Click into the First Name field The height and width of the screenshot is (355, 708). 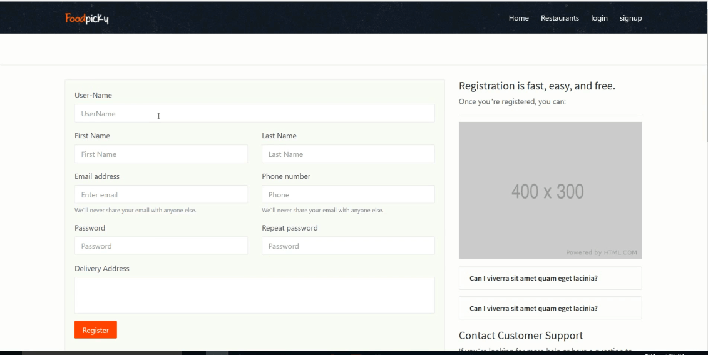click(161, 154)
